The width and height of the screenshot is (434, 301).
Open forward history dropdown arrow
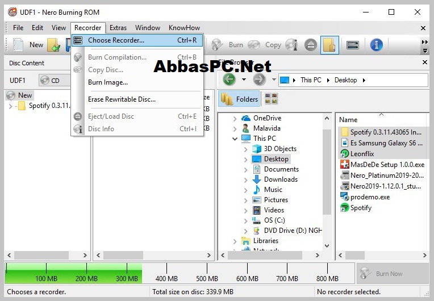tap(274, 80)
